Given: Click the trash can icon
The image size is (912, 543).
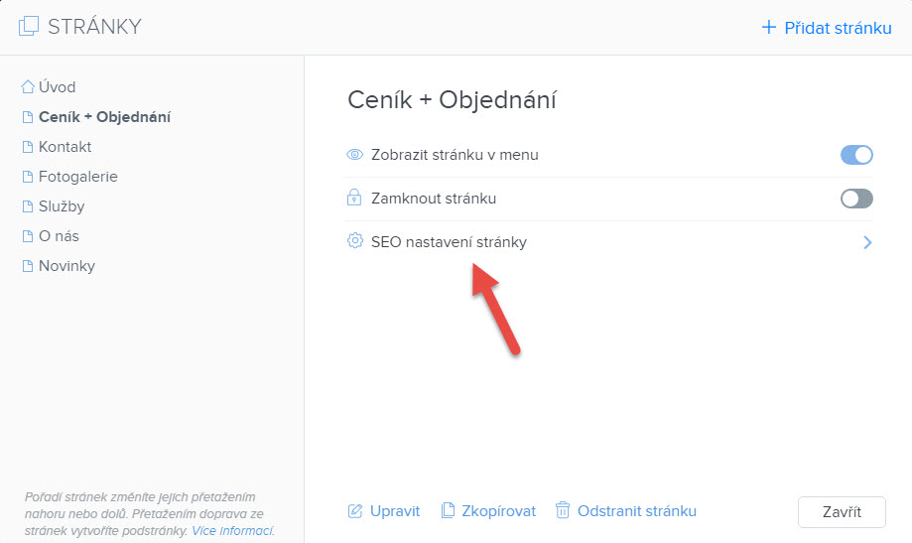Looking at the screenshot, I should click(563, 510).
